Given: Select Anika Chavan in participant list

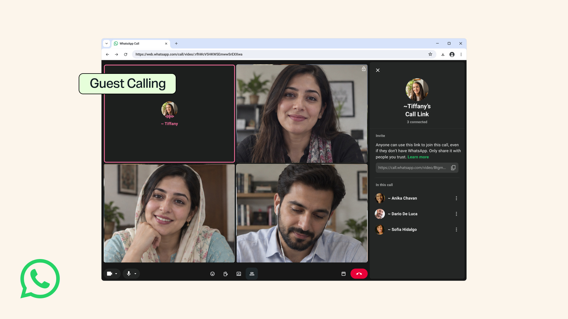Looking at the screenshot, I should click(x=417, y=198).
